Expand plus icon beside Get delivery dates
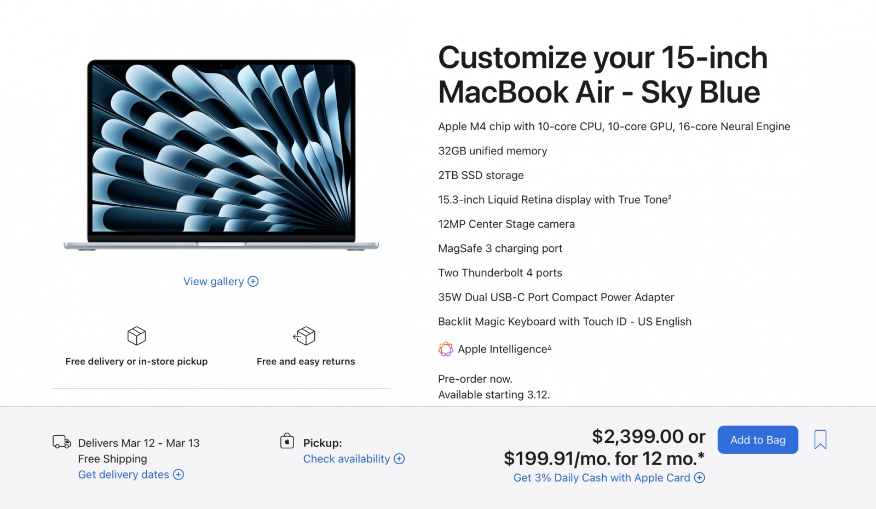The image size is (876, 509). (x=178, y=475)
